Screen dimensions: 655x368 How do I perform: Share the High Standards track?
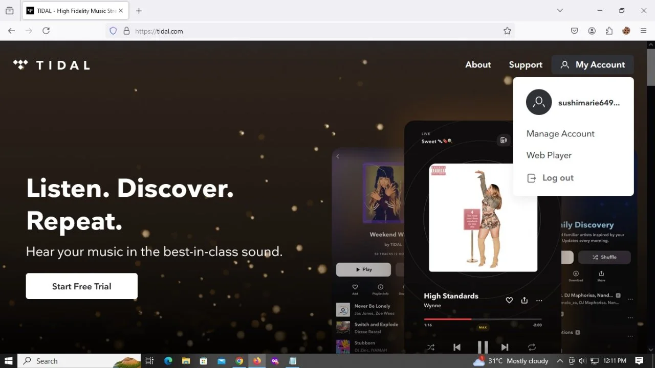pyautogui.click(x=524, y=301)
